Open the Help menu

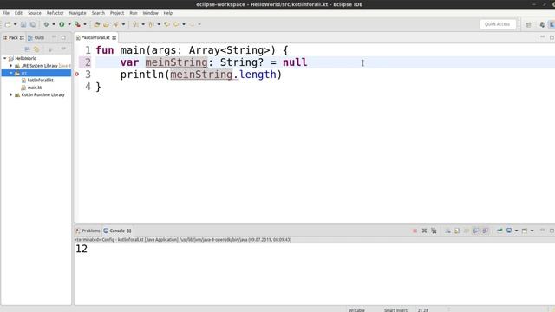pyautogui.click(x=167, y=13)
